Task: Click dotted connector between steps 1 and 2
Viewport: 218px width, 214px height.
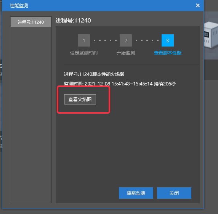Action: coord(105,40)
